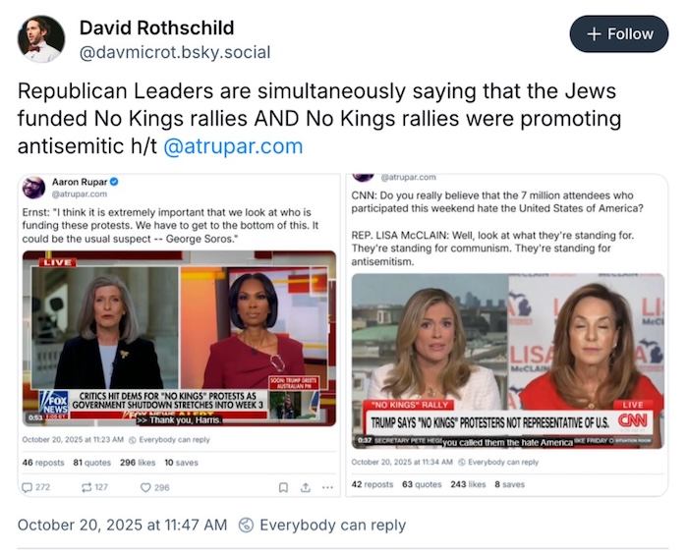The height and width of the screenshot is (556, 688).
Task: Open Aaron Rupar's avatar in embedded post
Action: pos(33,188)
